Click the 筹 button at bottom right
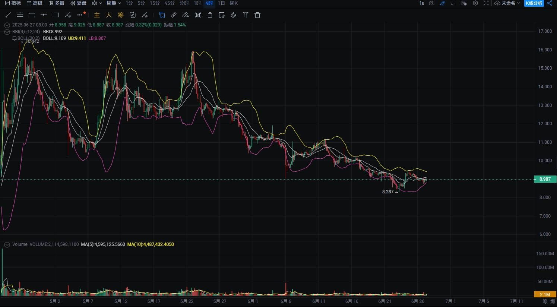The width and height of the screenshot is (557, 307). coord(545,301)
